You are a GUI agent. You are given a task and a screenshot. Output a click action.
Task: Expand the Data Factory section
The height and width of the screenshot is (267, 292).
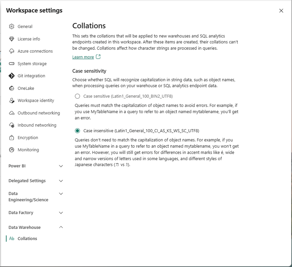click(x=61, y=213)
